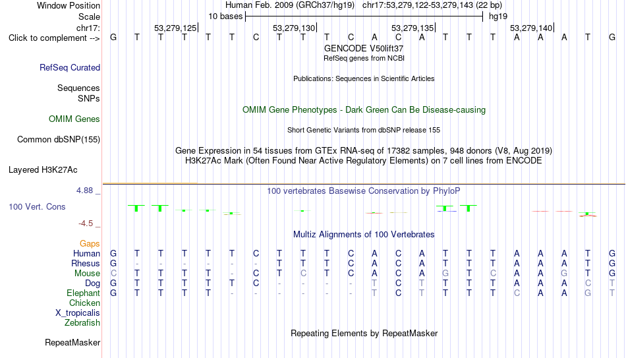Select the light T ending the Elephant row
The height and width of the screenshot is (358, 626).
(x=612, y=293)
